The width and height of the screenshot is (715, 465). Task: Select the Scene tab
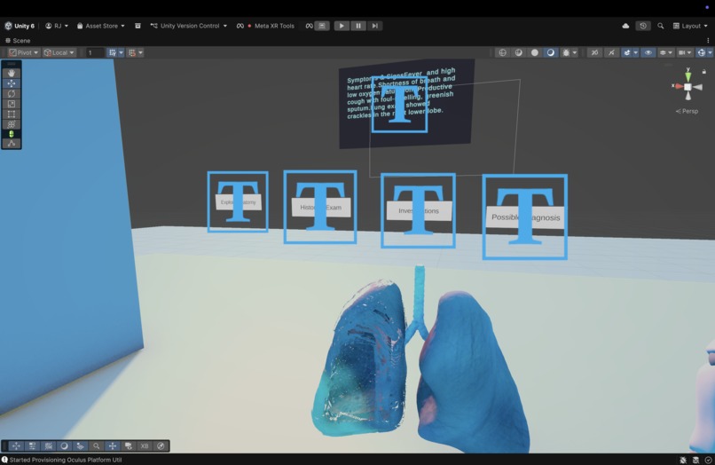pos(18,41)
